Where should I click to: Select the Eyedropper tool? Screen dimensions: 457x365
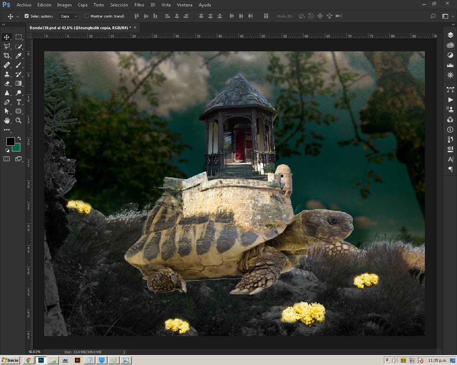pos(19,56)
